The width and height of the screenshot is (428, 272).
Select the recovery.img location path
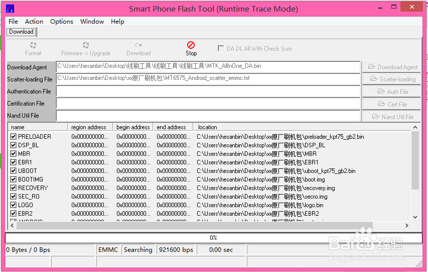(265, 188)
